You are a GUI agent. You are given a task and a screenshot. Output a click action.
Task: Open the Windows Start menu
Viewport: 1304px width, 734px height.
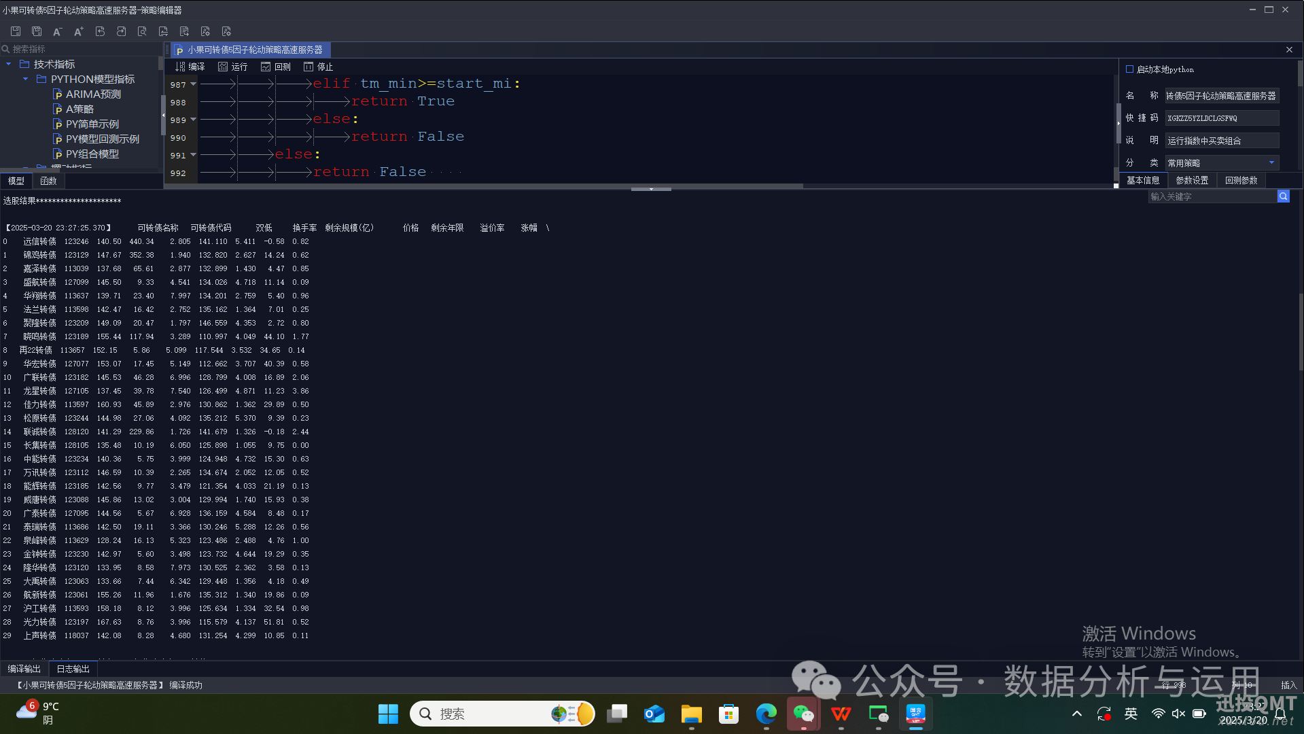pos(388,714)
